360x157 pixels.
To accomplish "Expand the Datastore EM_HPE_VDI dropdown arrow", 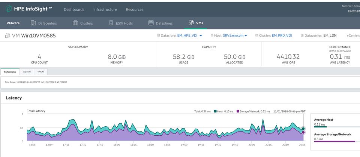I will click(x=201, y=36).
